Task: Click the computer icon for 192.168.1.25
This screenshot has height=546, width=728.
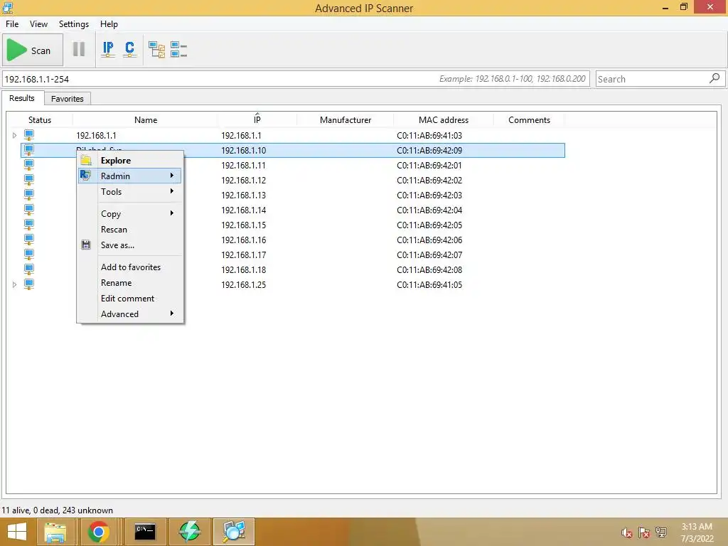Action: pos(28,284)
